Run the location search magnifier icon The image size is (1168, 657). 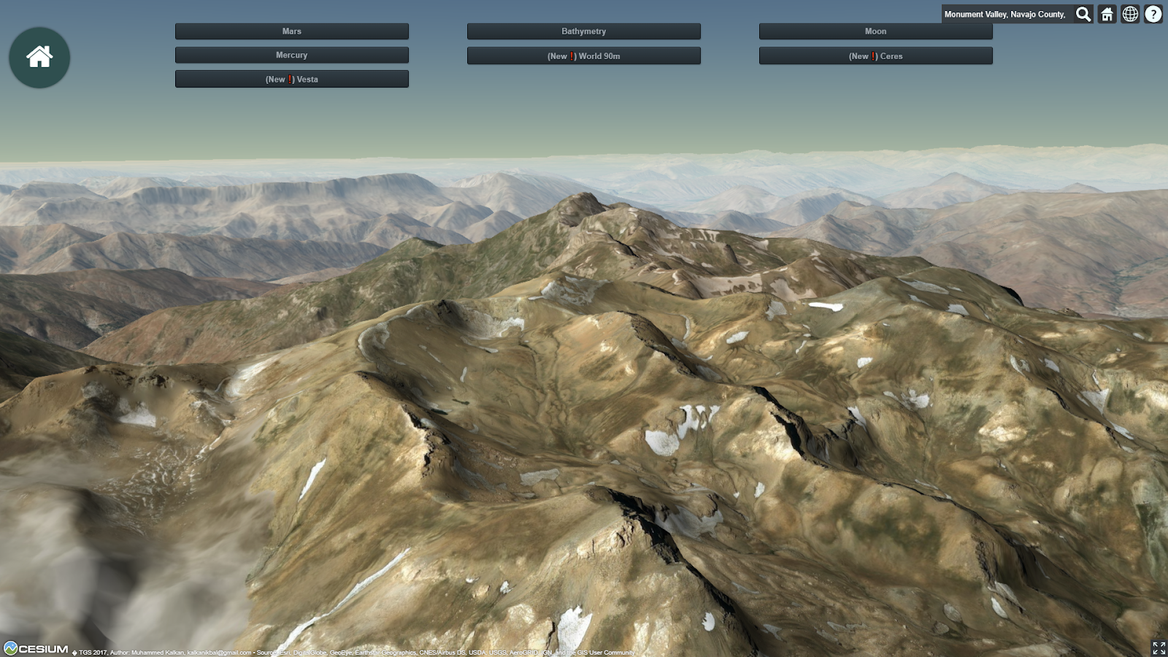(x=1083, y=14)
